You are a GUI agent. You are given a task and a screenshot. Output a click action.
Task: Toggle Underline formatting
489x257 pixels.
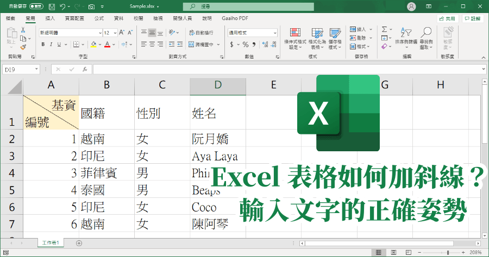(x=59, y=44)
